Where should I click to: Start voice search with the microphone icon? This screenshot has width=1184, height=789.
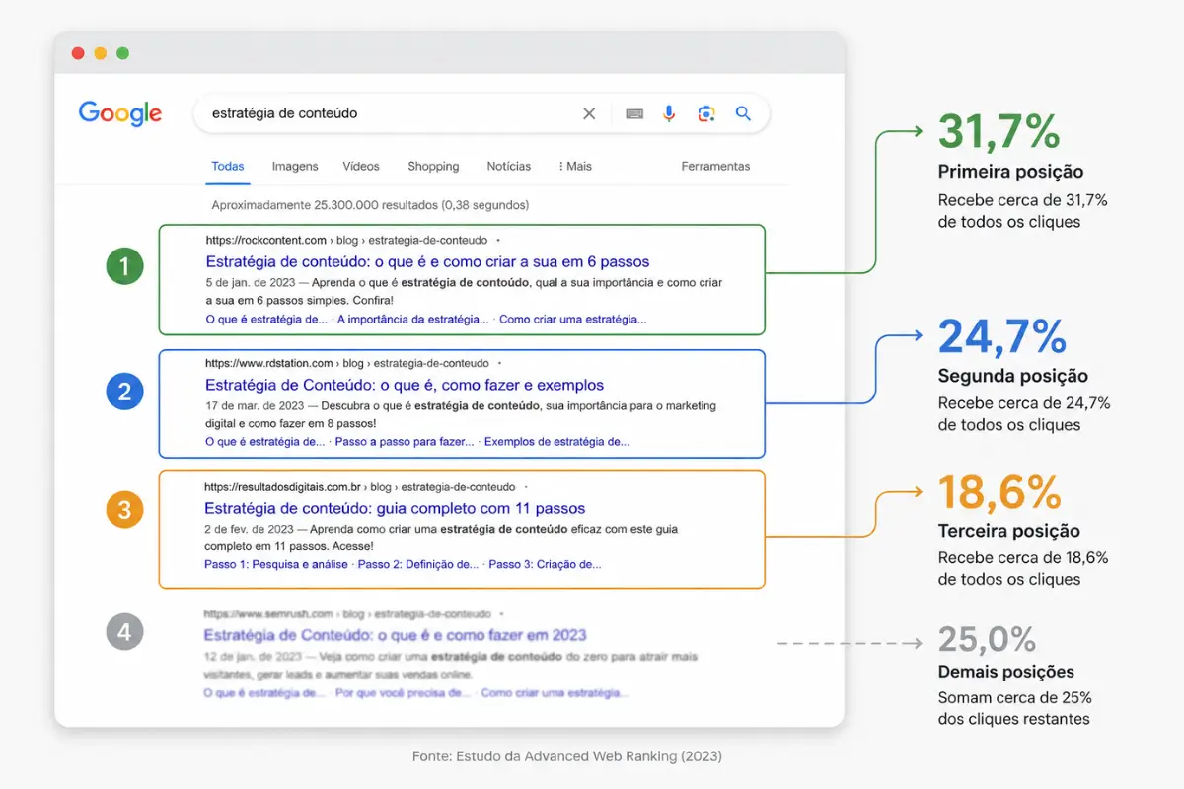[x=669, y=113]
